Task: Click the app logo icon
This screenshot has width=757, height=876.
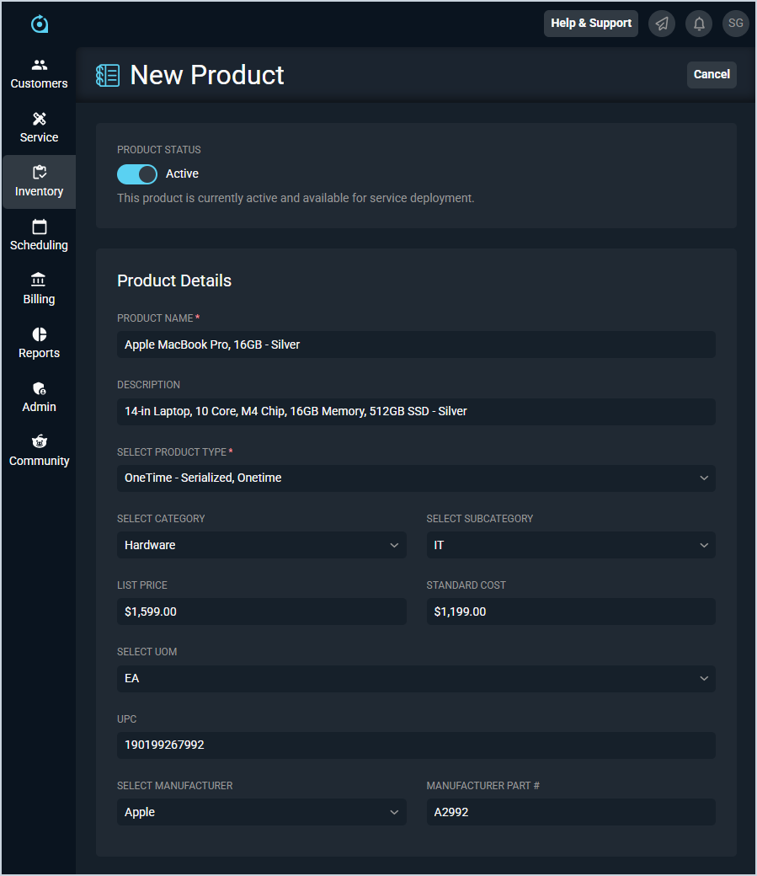Action: coord(40,24)
